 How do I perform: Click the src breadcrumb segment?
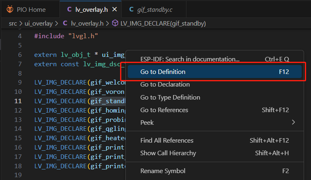(13, 24)
